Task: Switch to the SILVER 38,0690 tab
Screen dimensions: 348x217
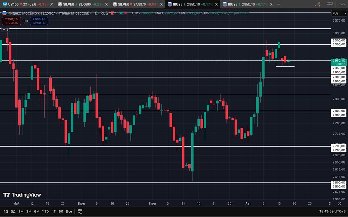Action: [x=82, y=4]
